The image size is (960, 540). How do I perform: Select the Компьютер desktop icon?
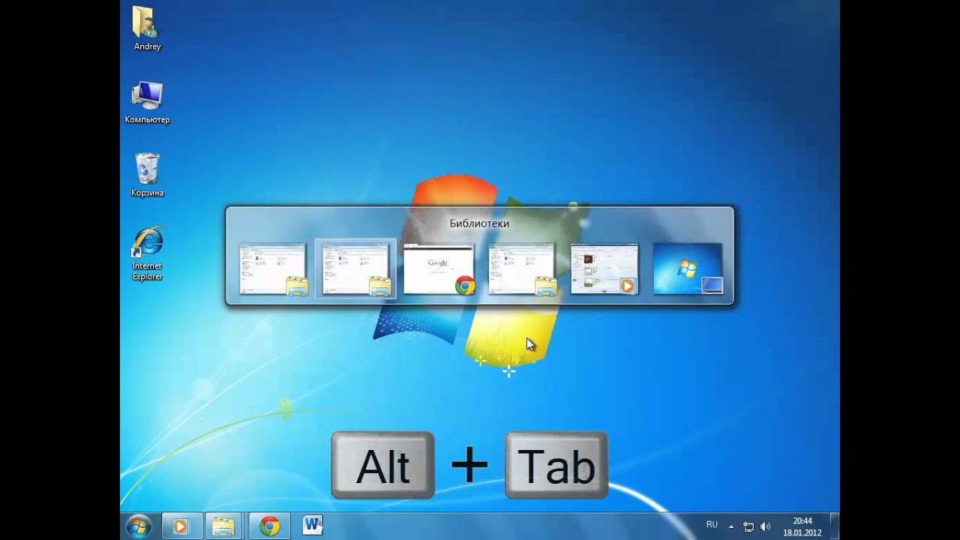point(147,102)
